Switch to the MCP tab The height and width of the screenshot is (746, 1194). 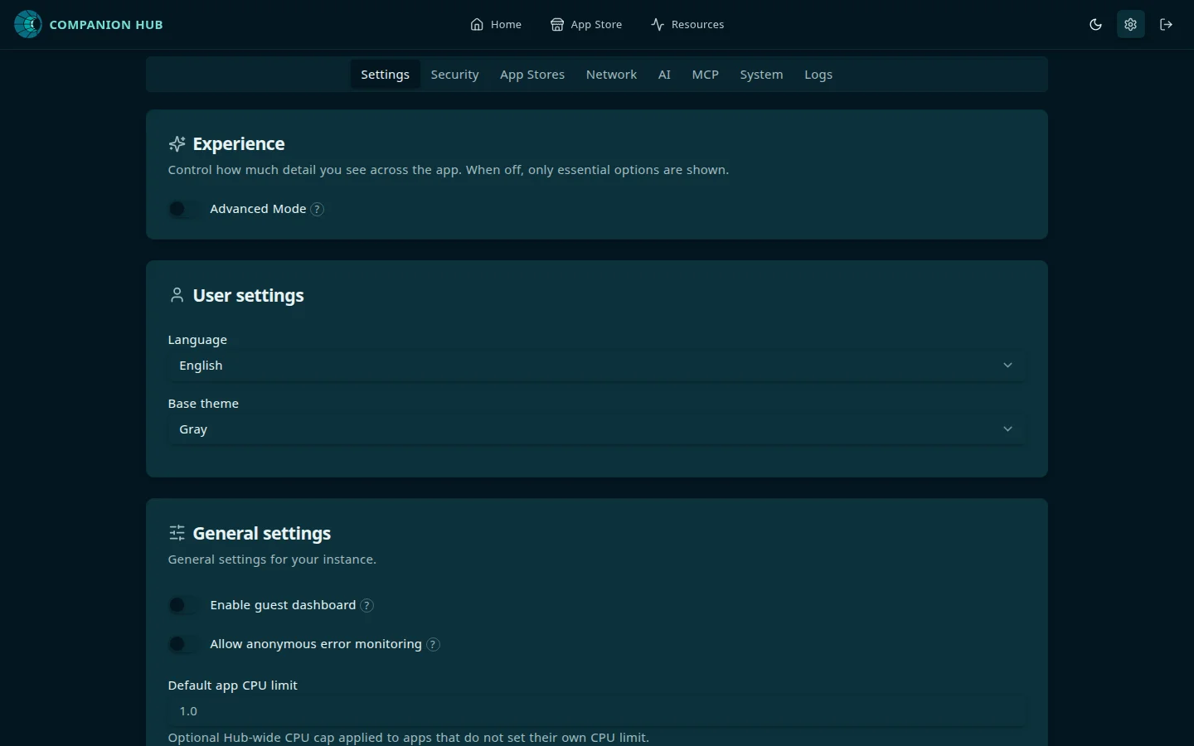pos(706,75)
